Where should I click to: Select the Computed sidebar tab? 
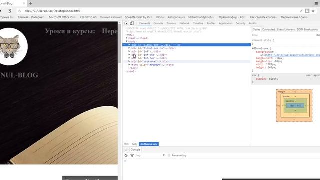269,30
